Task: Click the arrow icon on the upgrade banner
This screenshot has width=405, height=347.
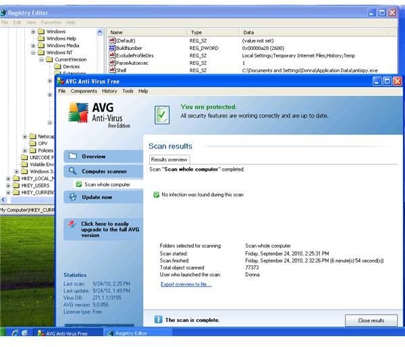Action: click(72, 223)
